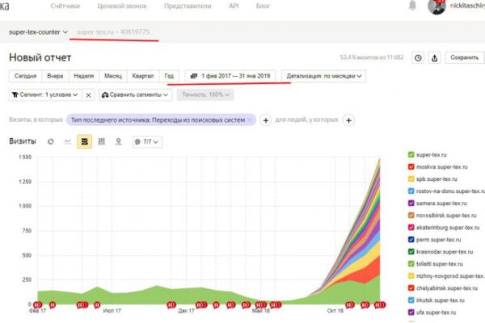The height and width of the screenshot is (323, 485).
Task: Click the Новый отчет title
Action: [x=40, y=58]
